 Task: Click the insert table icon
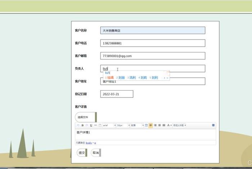point(146,125)
